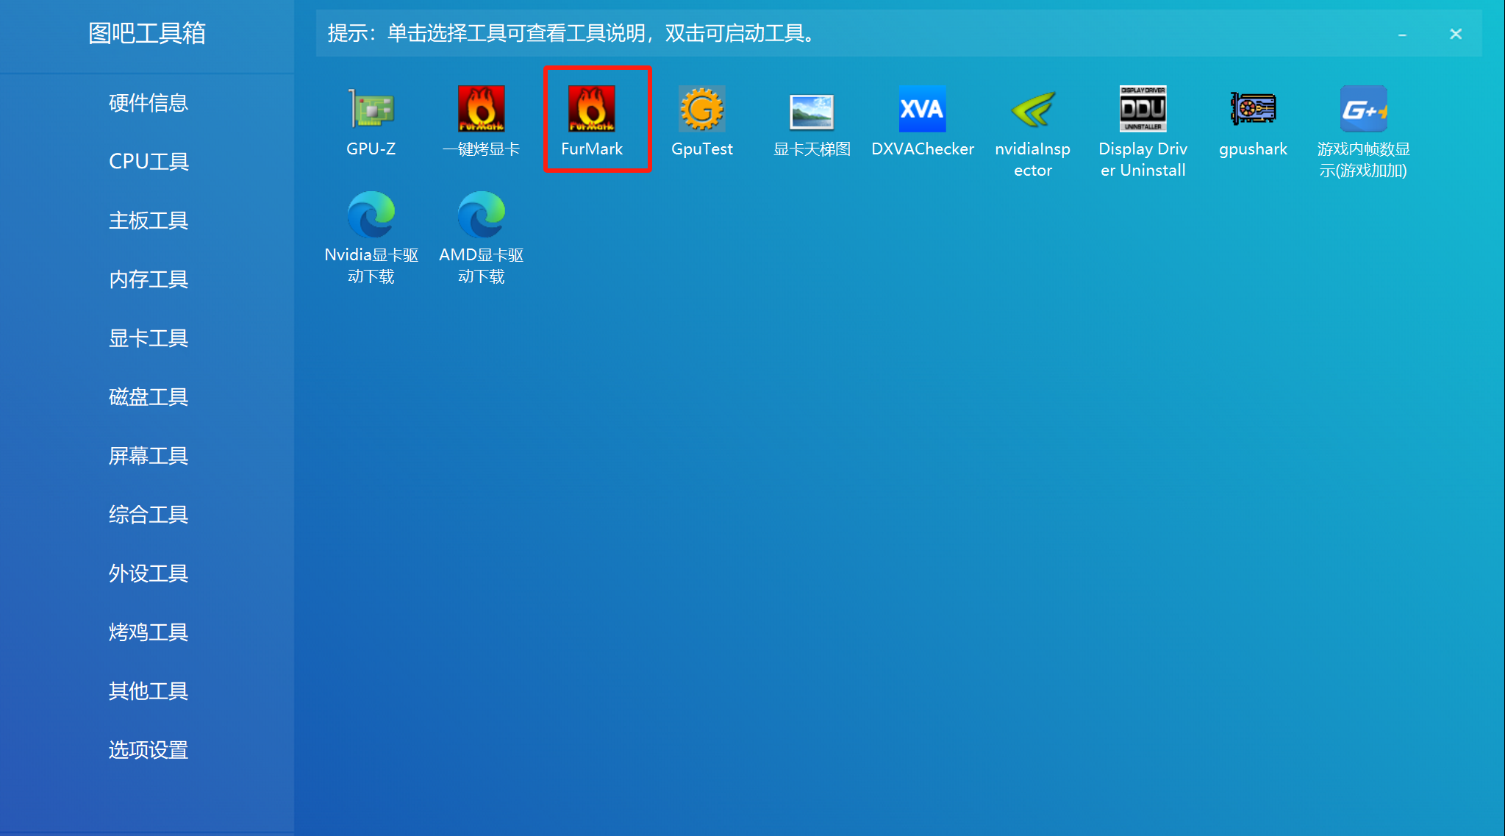Open the 主板工具 category

pyautogui.click(x=148, y=221)
